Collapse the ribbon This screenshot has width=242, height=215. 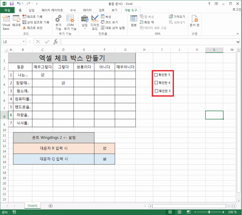238,34
